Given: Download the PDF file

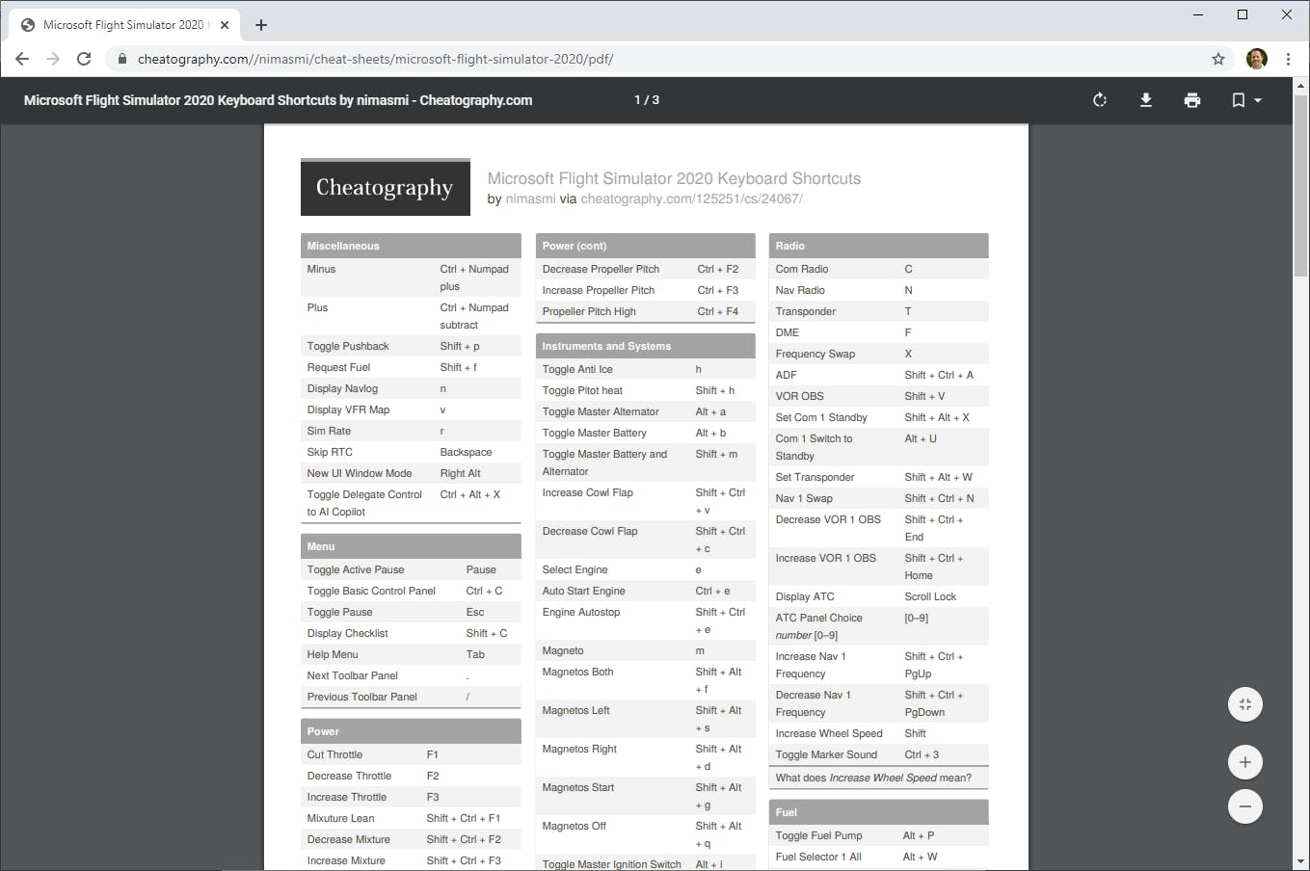Looking at the screenshot, I should (1146, 100).
